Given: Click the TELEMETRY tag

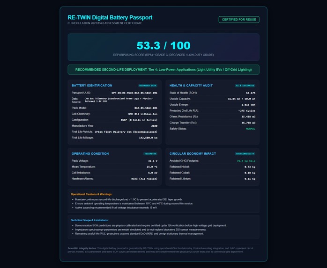Looking at the screenshot, I should tap(150, 154).
